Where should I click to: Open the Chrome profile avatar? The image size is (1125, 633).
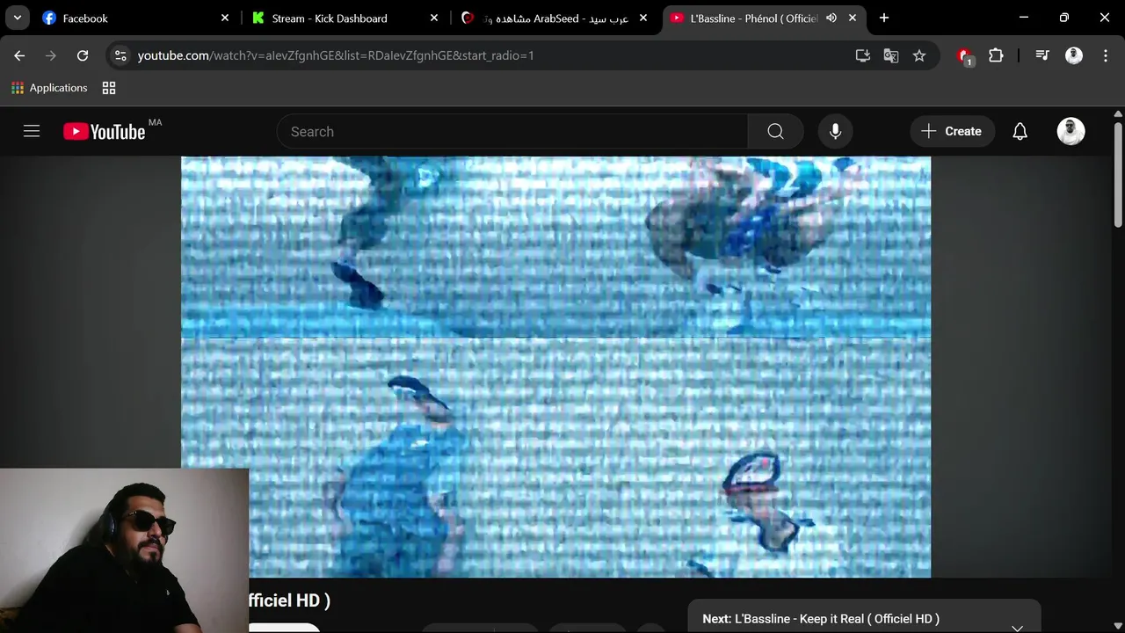1074,55
